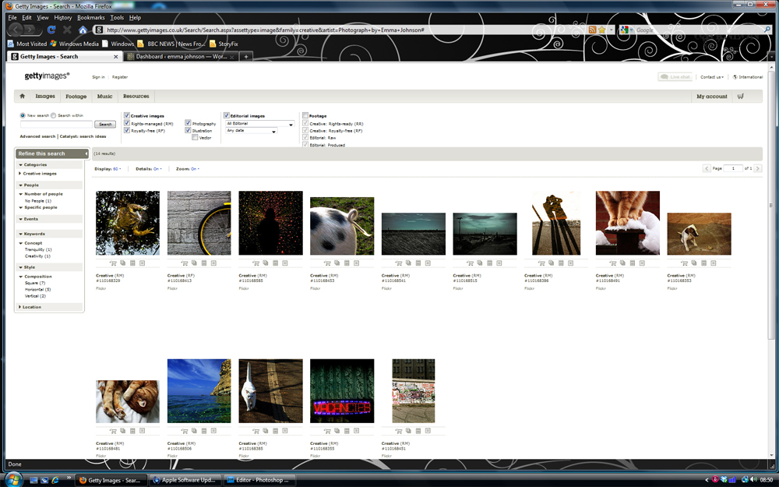Open the shopping cart icon beside My account

(x=740, y=97)
